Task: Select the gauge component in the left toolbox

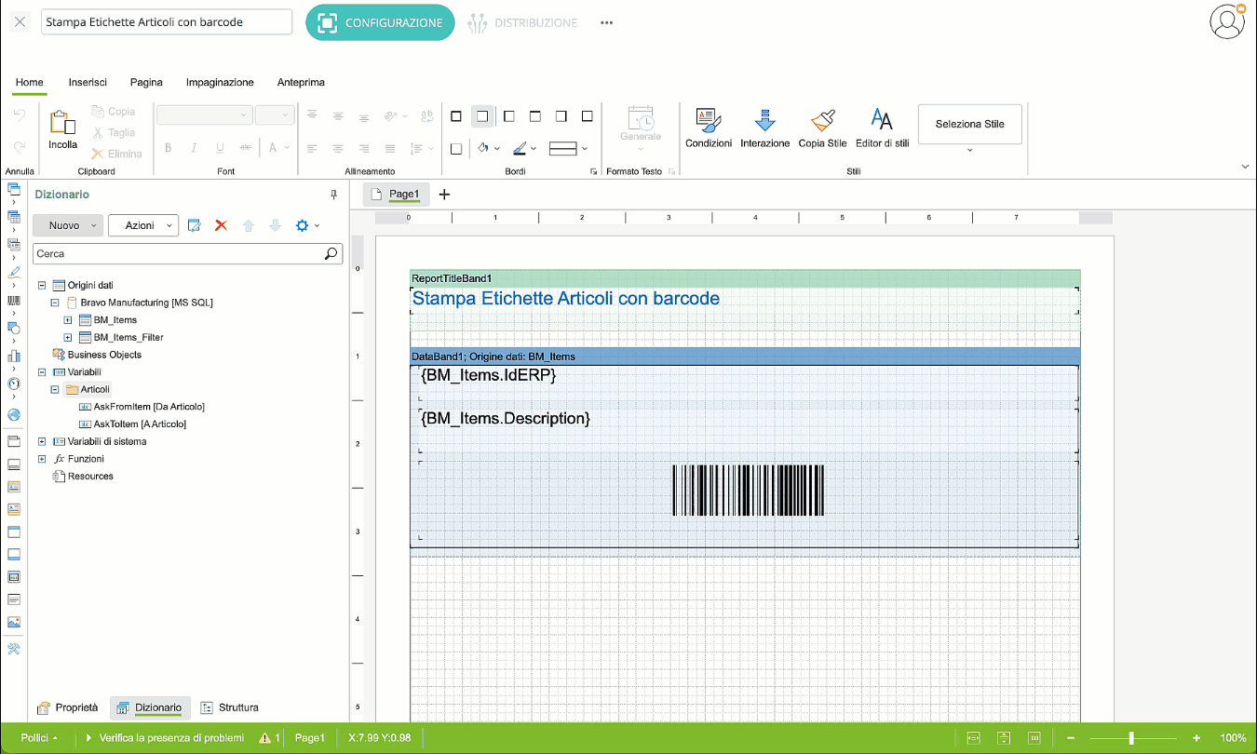Action: 13,383
